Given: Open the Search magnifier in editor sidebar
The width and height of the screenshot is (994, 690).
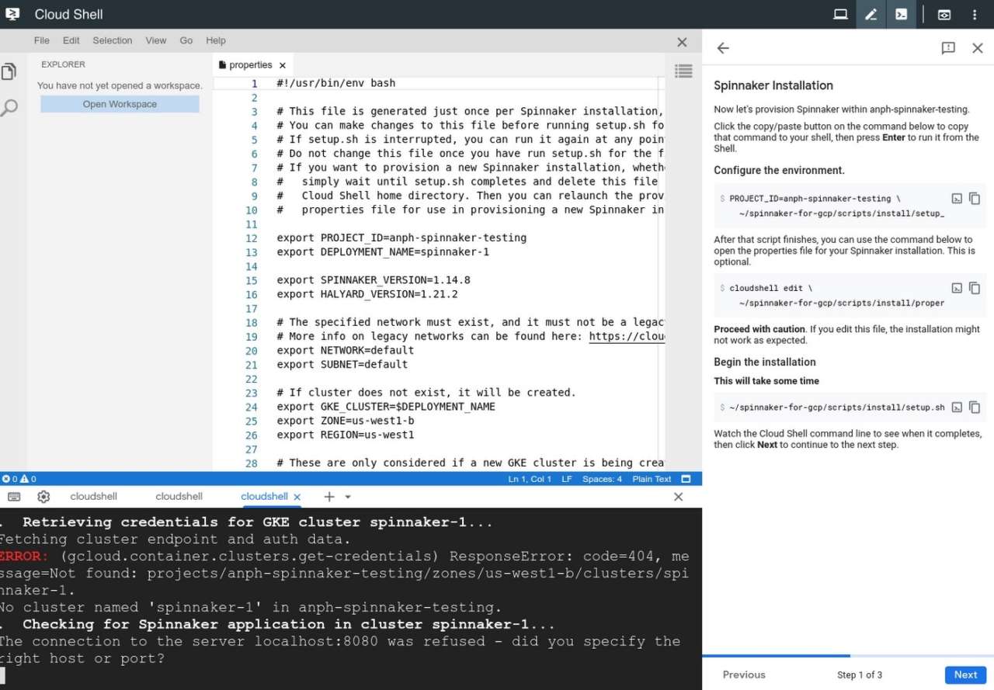Looking at the screenshot, I should pos(9,108).
